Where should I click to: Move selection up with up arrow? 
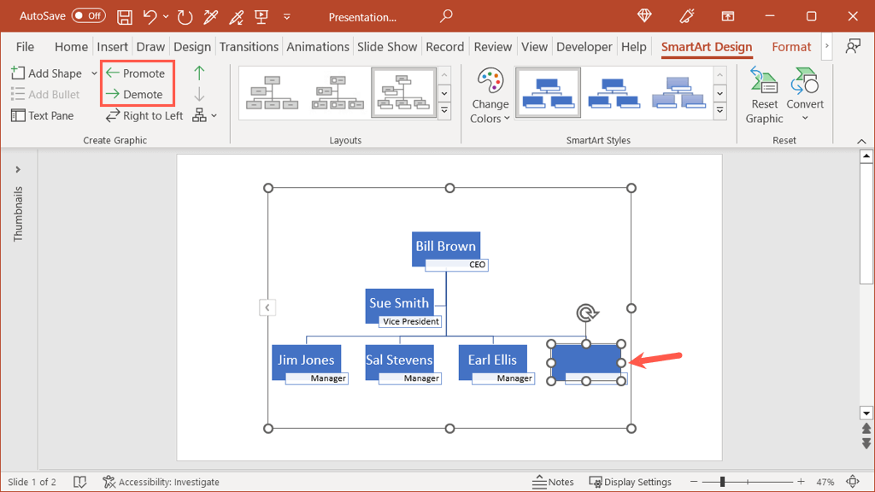199,73
